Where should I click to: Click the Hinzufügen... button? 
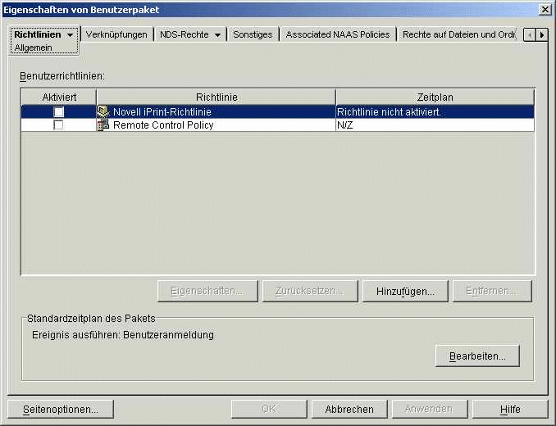(405, 291)
